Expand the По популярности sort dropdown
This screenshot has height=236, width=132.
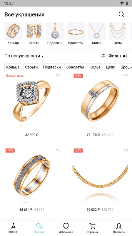tap(24, 56)
